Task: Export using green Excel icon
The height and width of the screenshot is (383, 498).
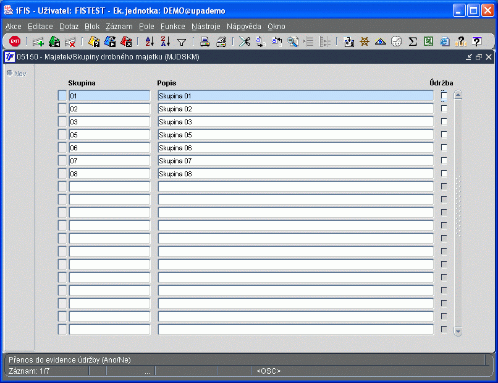Action: pyautogui.click(x=428, y=41)
